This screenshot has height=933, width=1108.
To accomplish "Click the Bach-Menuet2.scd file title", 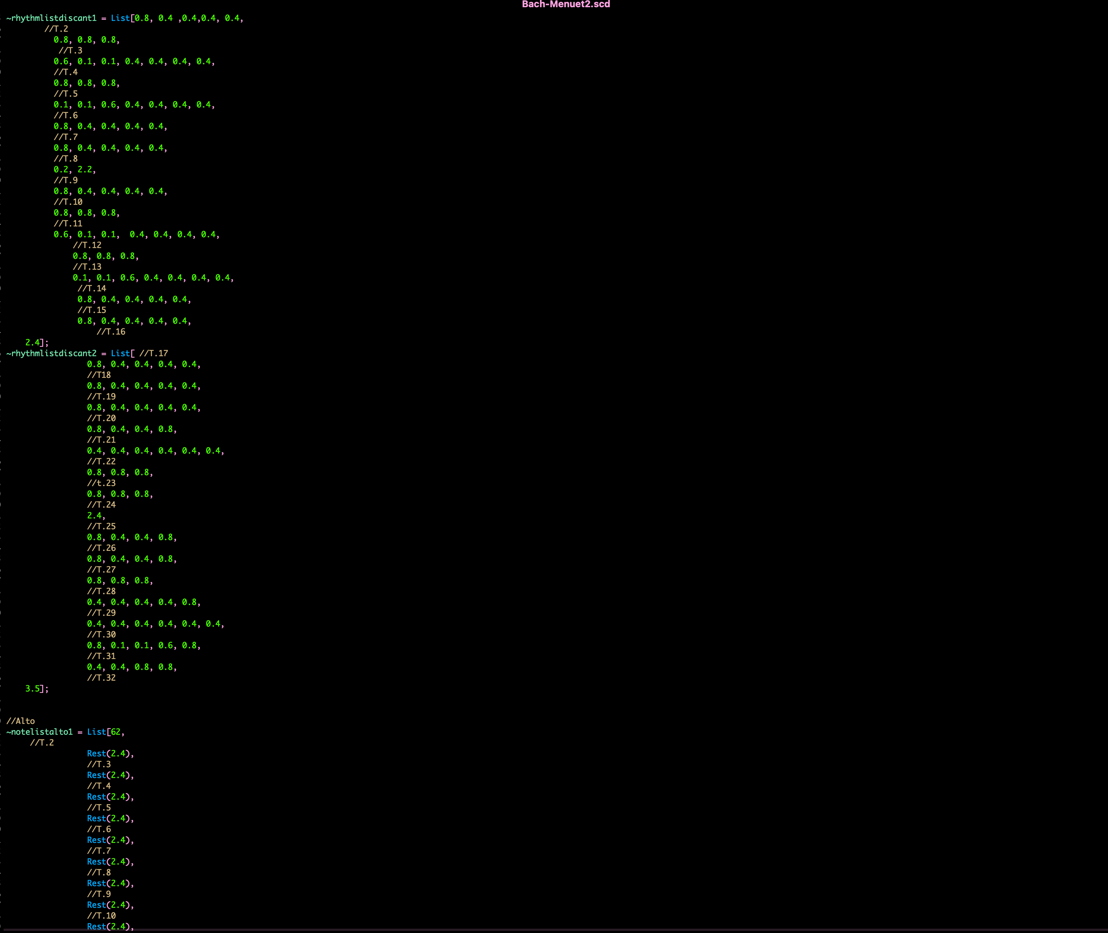I will (x=566, y=4).
